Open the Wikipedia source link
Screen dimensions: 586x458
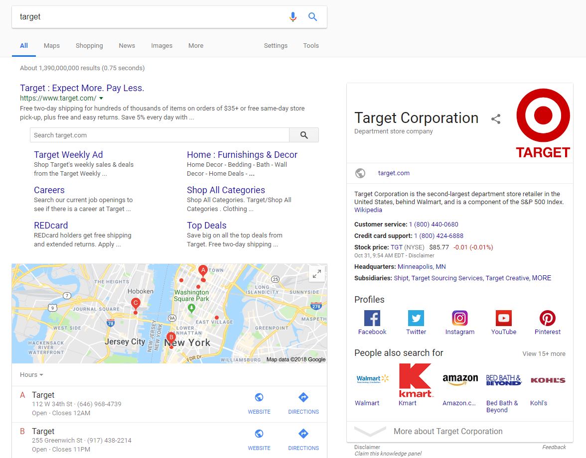click(368, 210)
